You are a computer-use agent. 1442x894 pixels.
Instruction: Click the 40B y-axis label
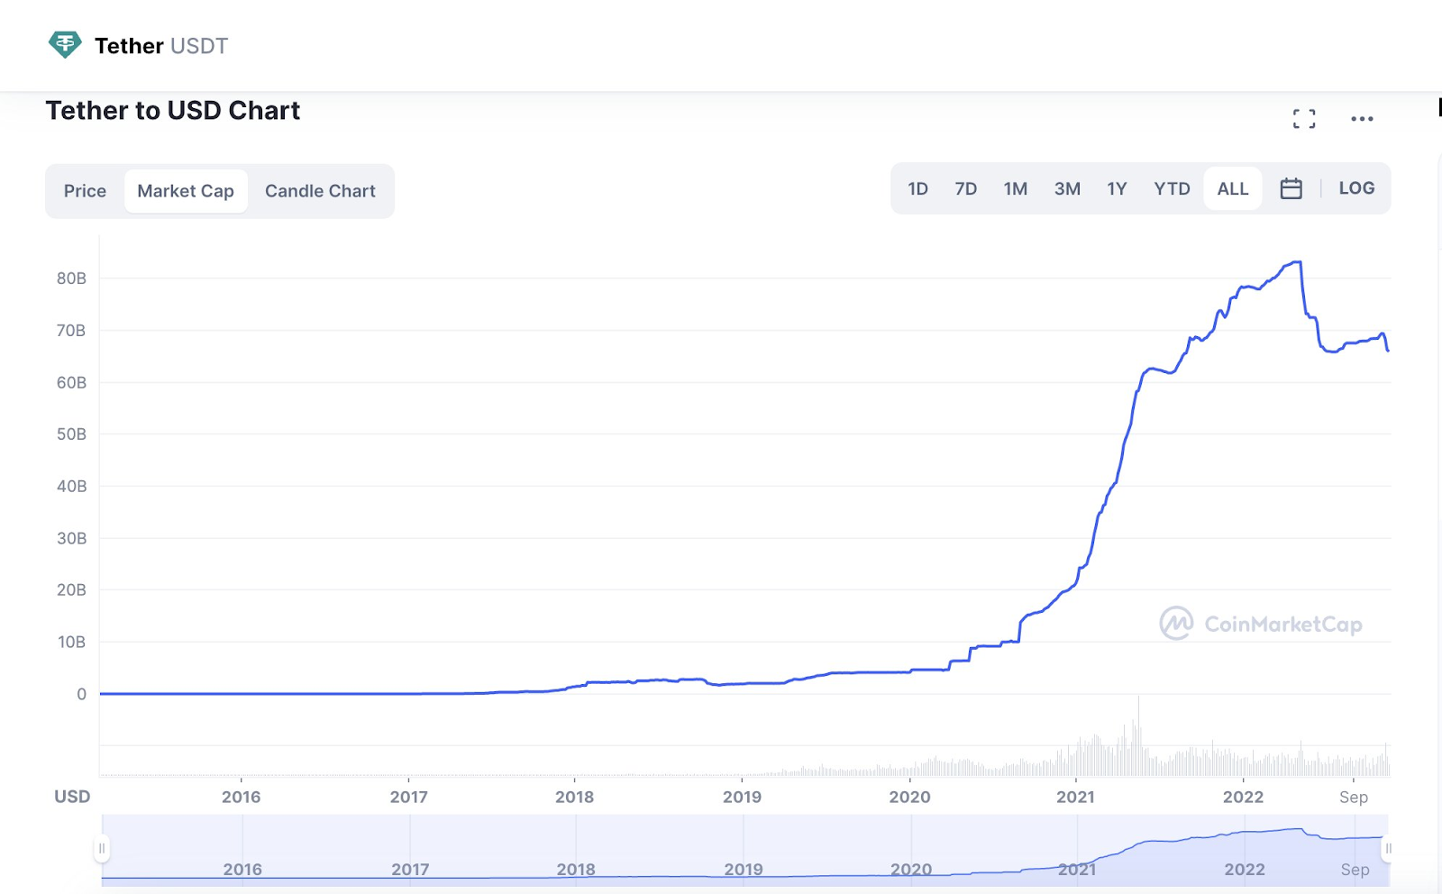pos(71,487)
